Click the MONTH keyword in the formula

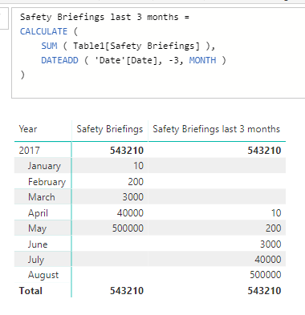[202, 60]
